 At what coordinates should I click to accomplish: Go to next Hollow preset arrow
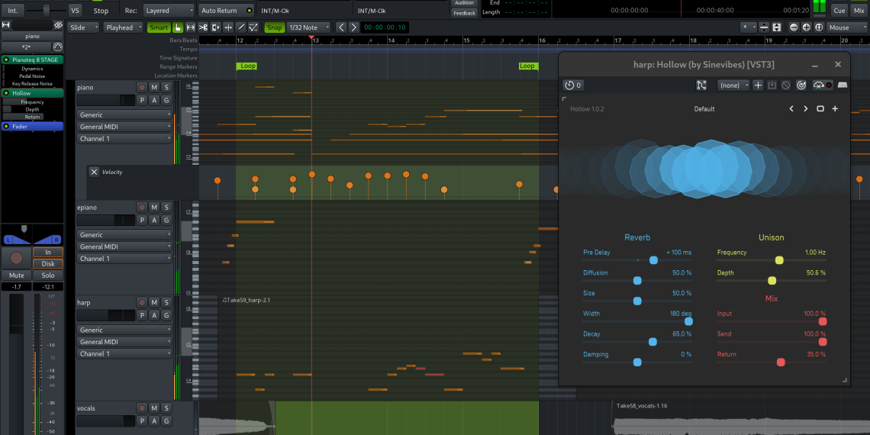805,109
